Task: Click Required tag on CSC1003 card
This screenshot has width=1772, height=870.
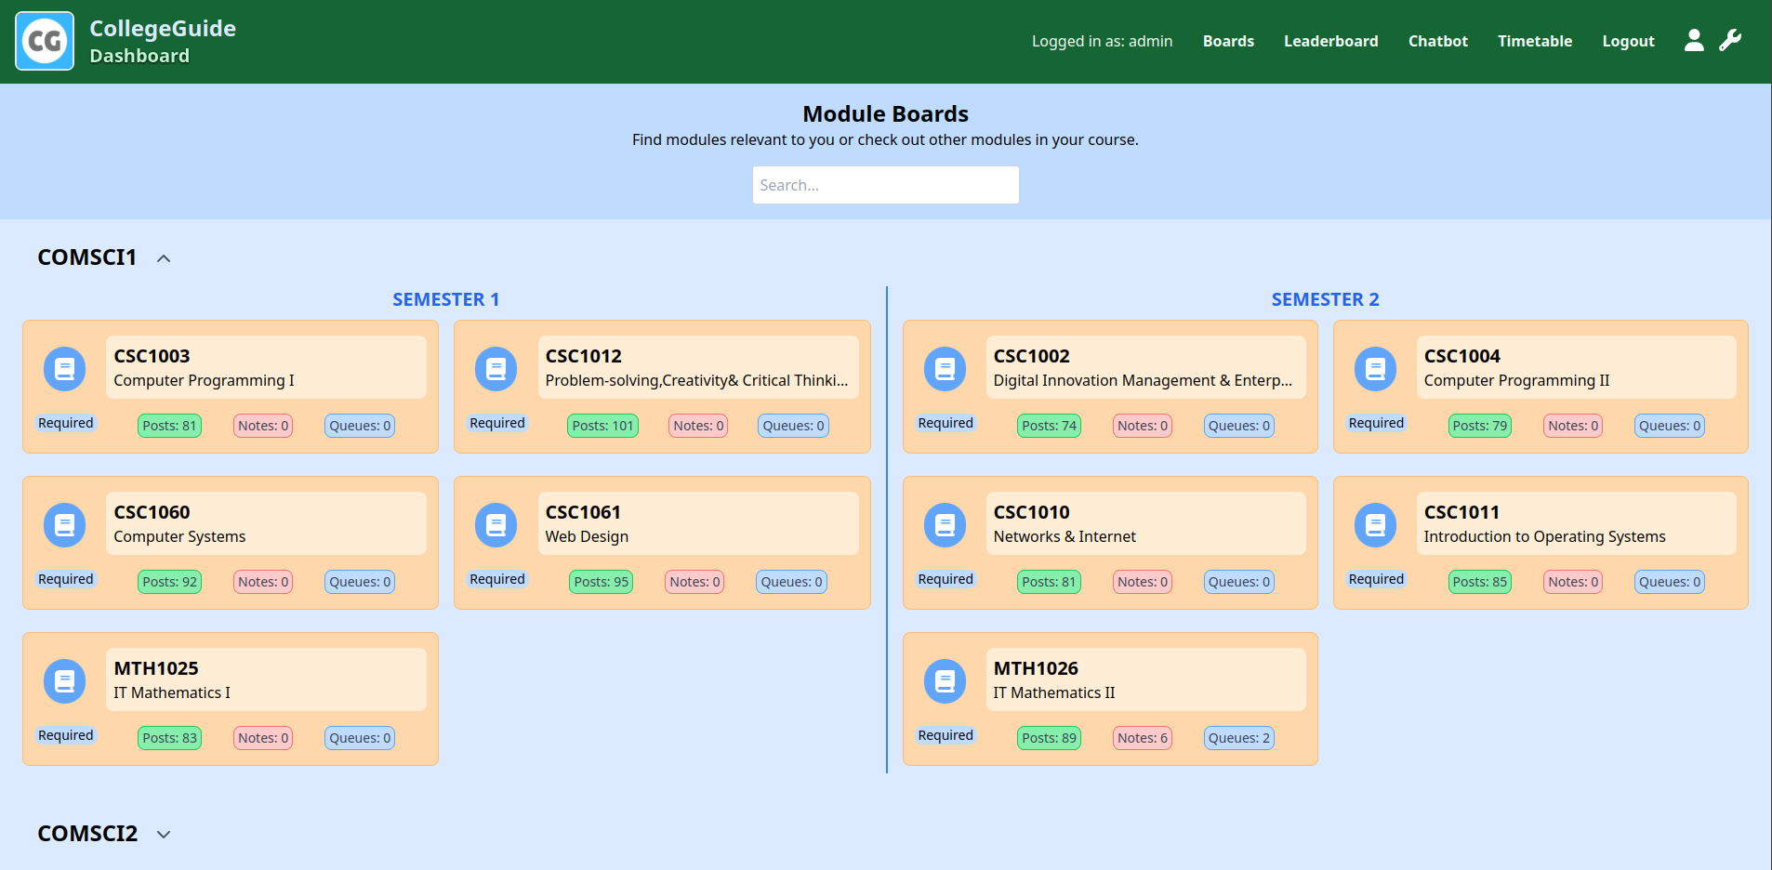Action: (x=65, y=423)
